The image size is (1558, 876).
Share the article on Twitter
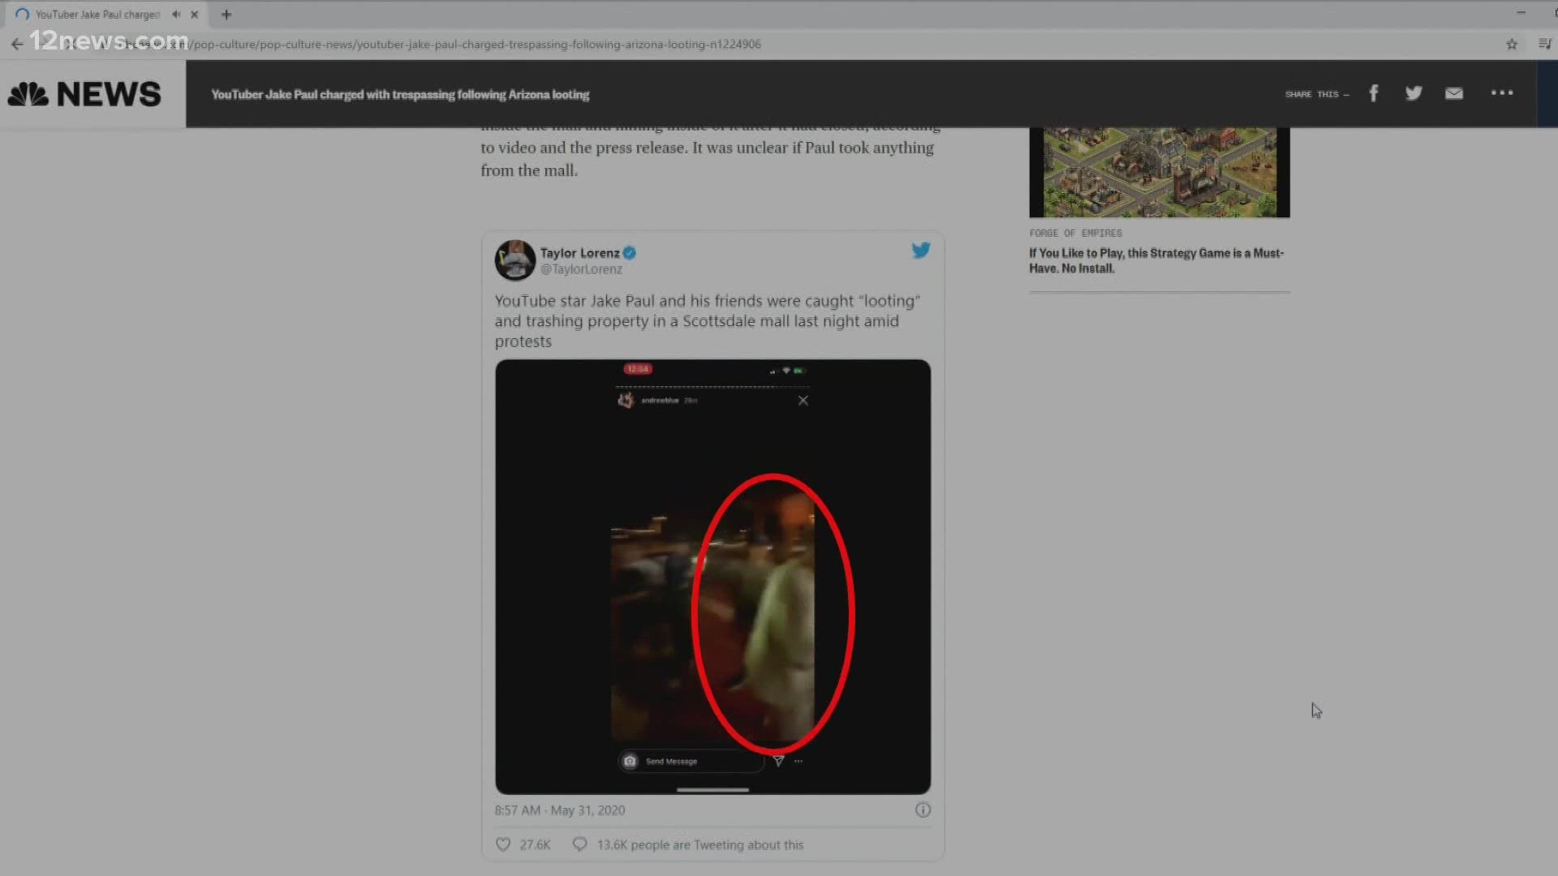1414,93
